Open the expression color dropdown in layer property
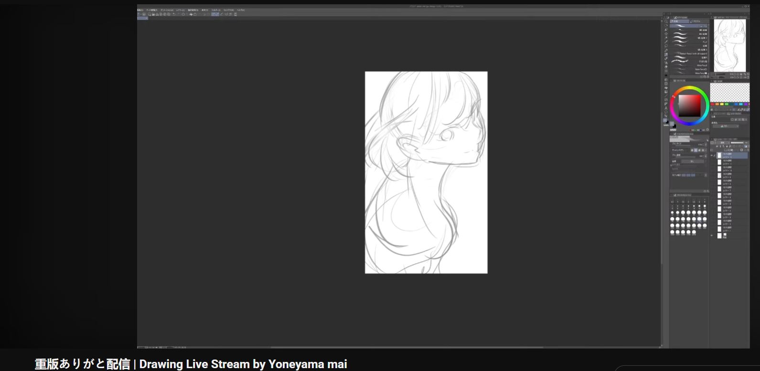This screenshot has height=371, width=760. click(x=725, y=127)
